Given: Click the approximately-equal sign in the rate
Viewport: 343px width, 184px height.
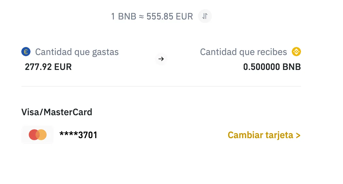Looking at the screenshot, I should pos(141,17).
